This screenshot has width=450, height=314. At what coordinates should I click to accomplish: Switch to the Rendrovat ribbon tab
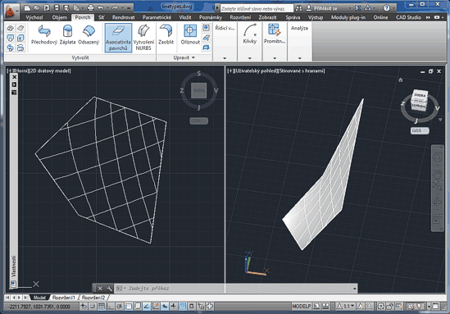[x=124, y=17]
